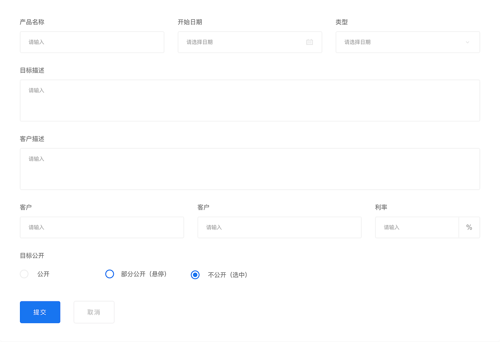Focus the second 客户 input field

click(x=279, y=227)
